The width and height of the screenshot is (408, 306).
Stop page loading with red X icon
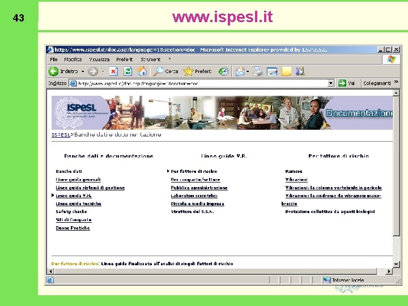pos(113,71)
